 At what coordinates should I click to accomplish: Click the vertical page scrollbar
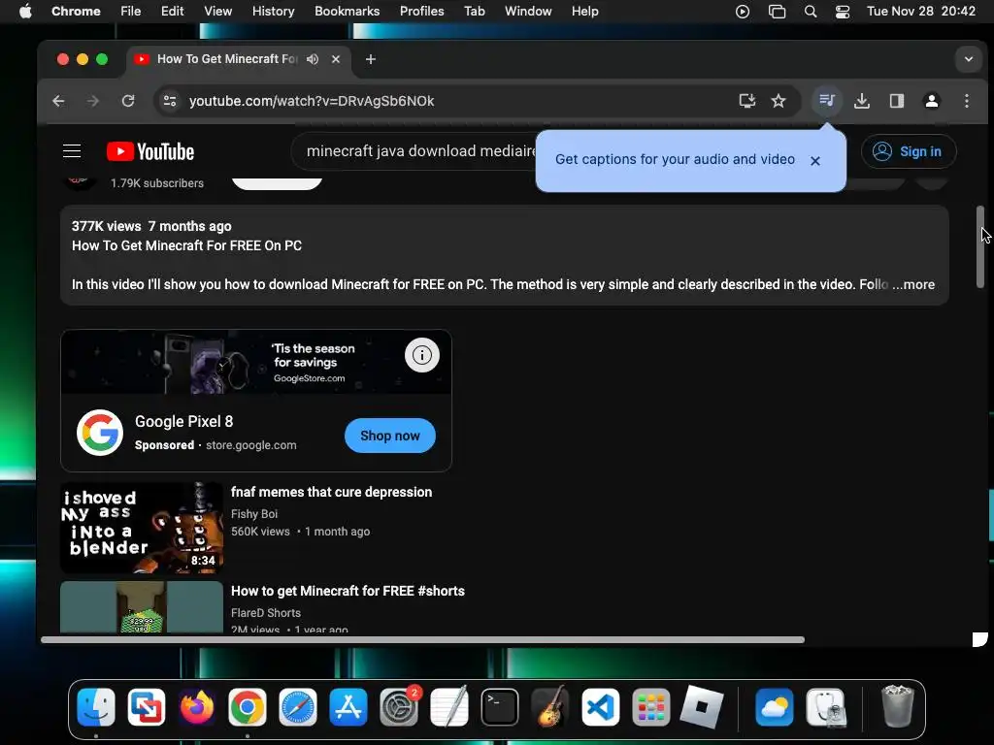click(x=980, y=247)
